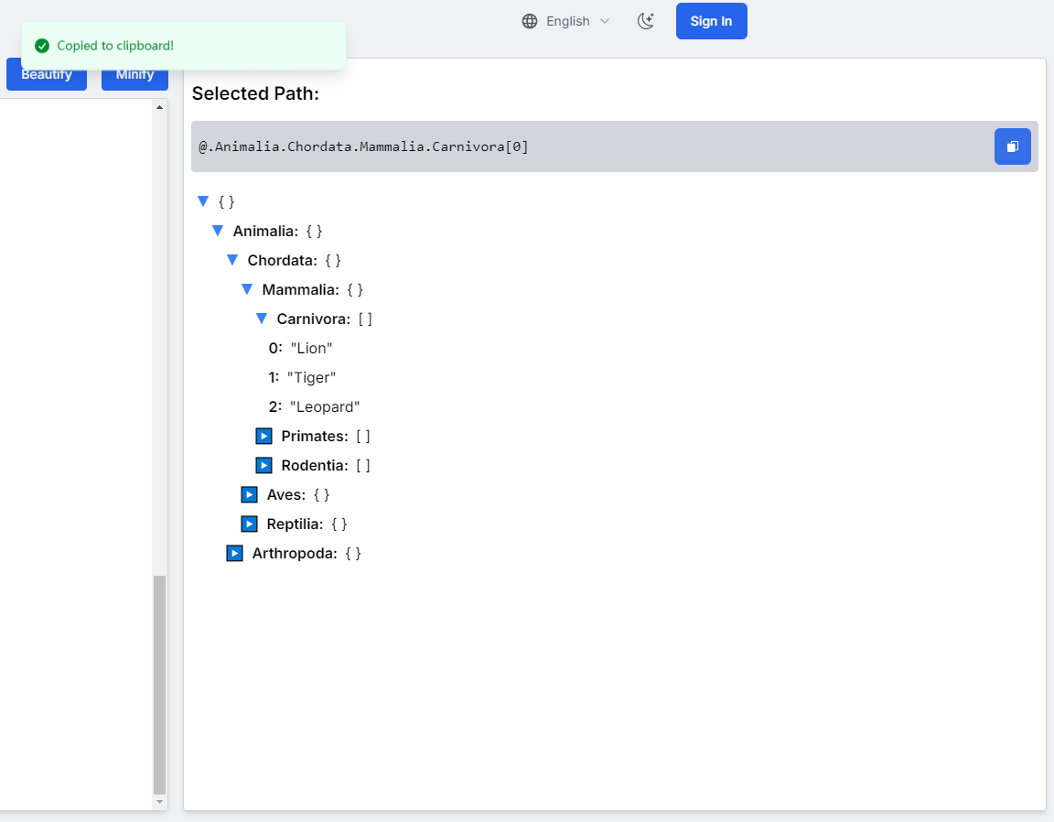1054x822 pixels.
Task: Click the globe language icon
Action: (x=530, y=21)
